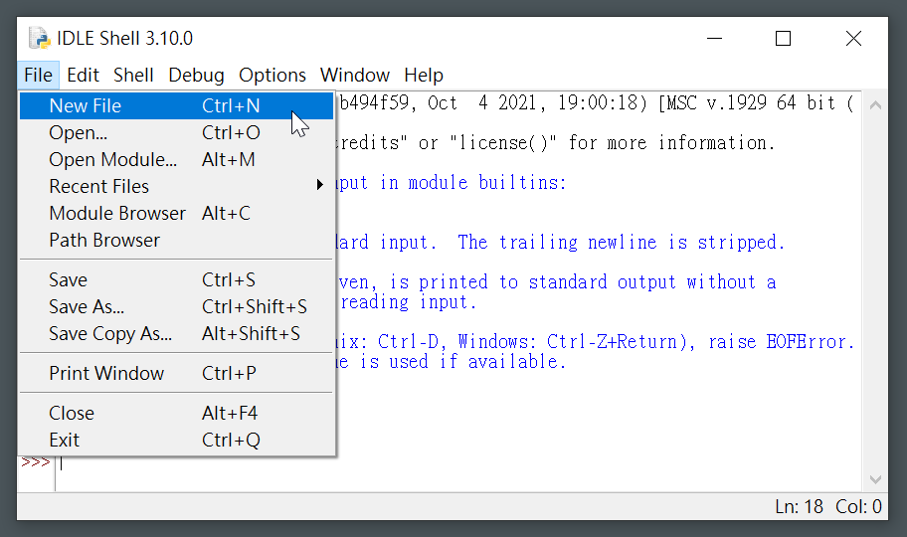Click the Python IDLE icon in title bar
The image size is (907, 537).
click(40, 38)
